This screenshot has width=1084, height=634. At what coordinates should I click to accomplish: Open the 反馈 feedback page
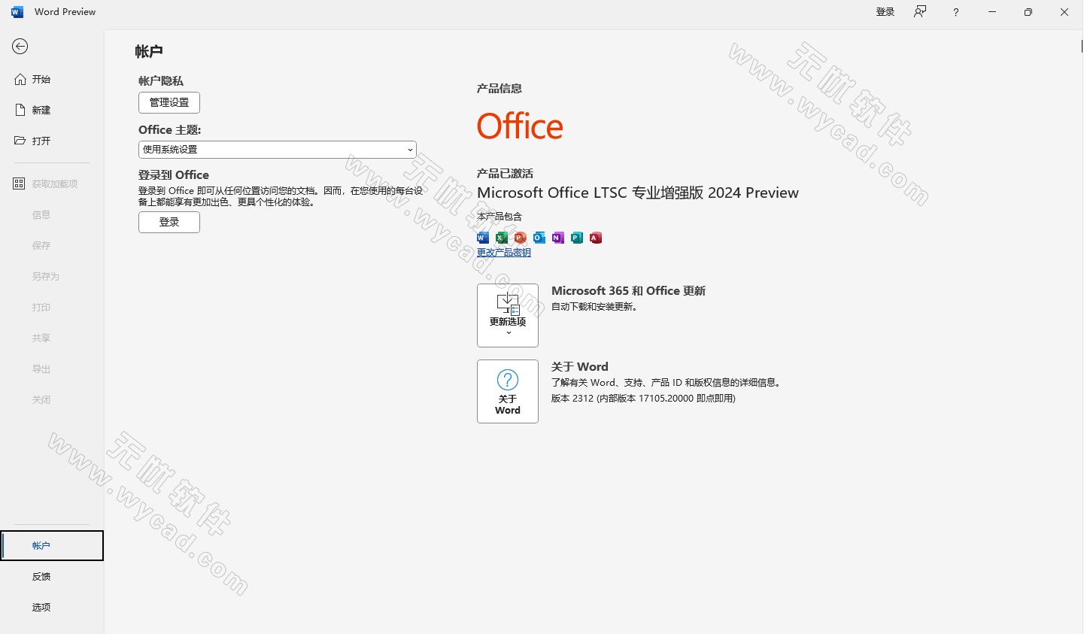tap(52, 576)
